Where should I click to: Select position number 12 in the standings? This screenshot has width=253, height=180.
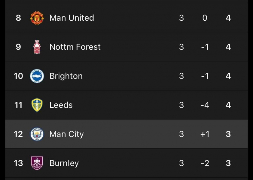(18, 134)
